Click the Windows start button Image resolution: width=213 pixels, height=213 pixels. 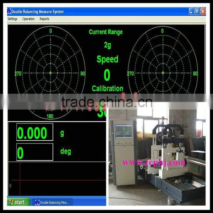point(18,202)
